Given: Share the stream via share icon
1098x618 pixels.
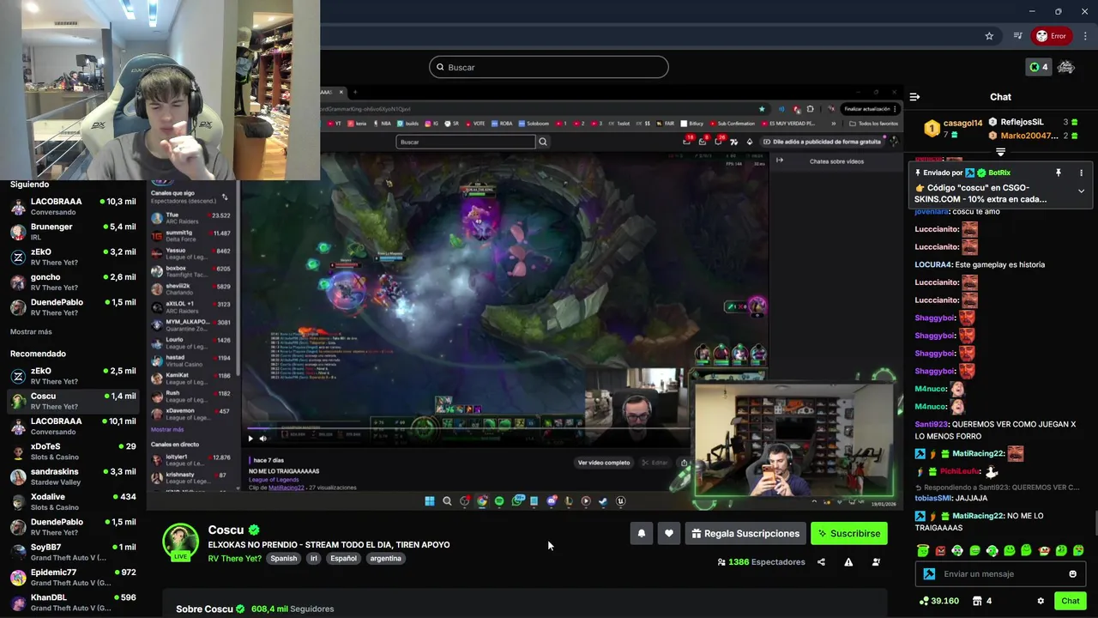Looking at the screenshot, I should click(x=821, y=562).
